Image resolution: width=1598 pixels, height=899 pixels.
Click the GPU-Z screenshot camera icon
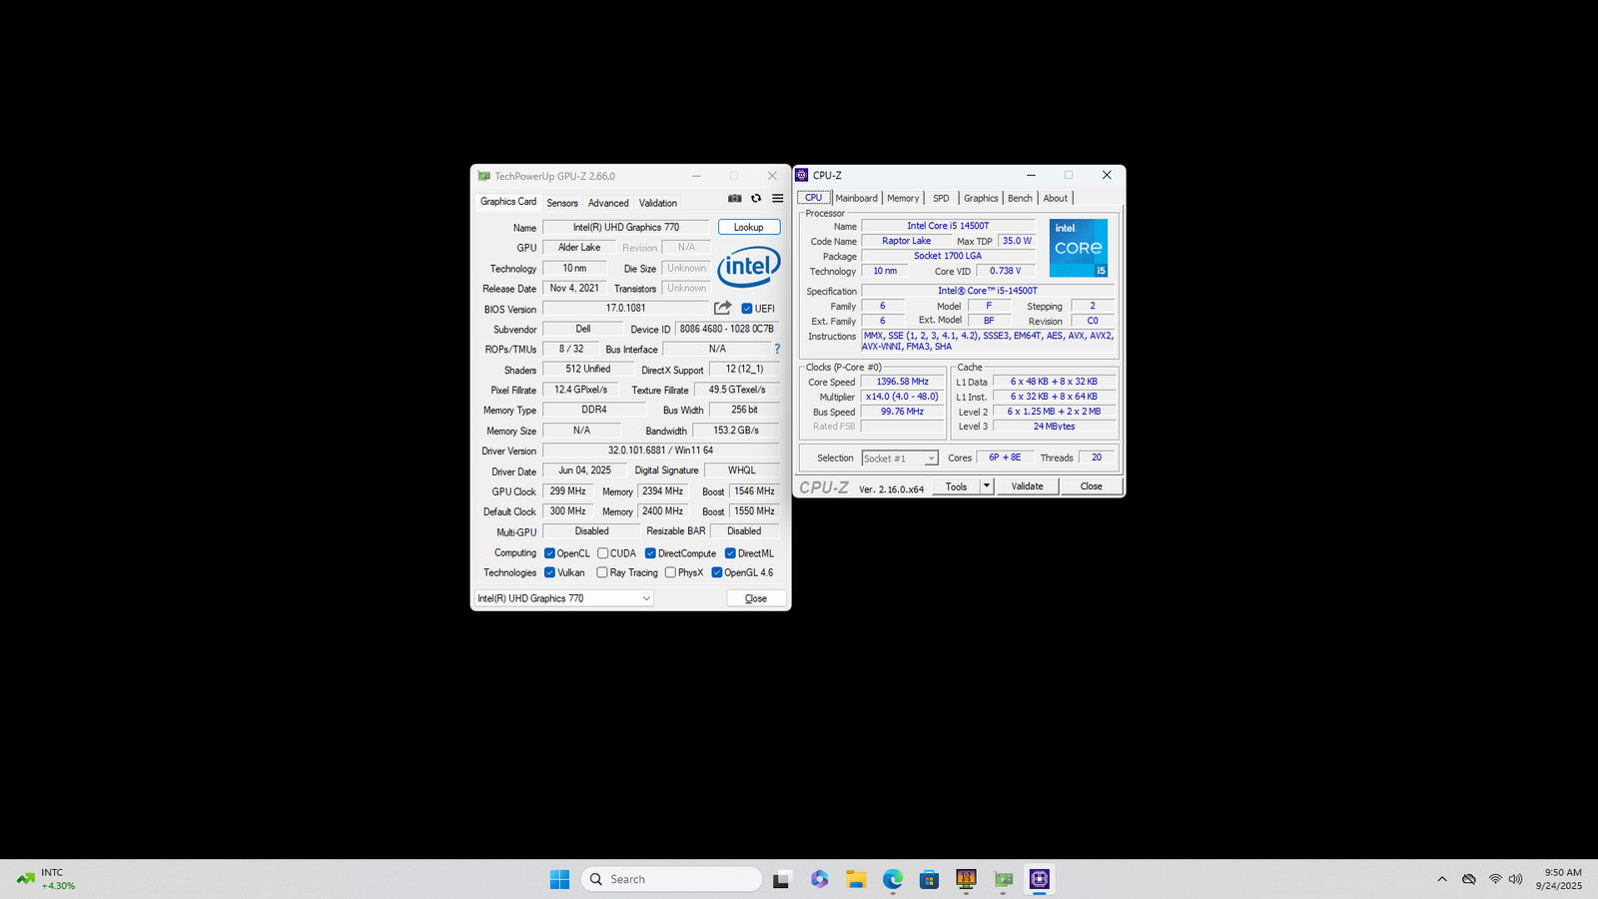(x=735, y=199)
